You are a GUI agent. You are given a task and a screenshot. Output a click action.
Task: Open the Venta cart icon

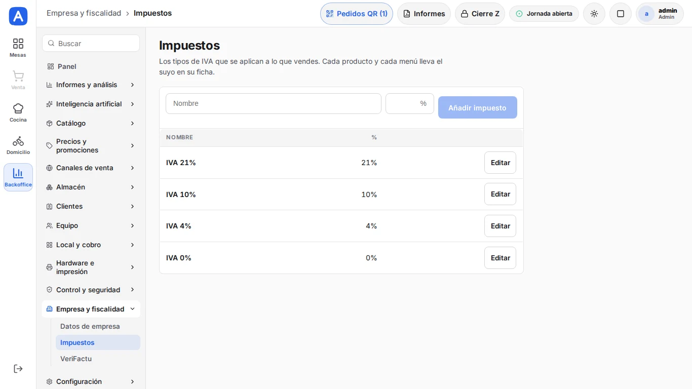click(18, 80)
